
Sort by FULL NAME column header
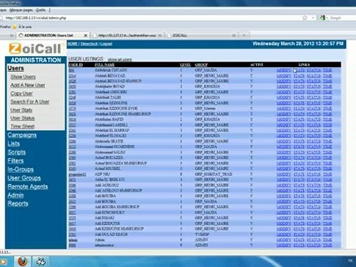click(105, 65)
